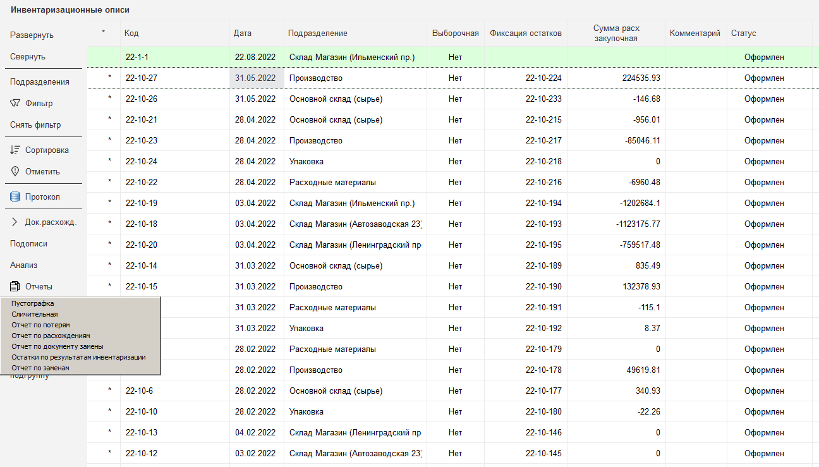Click the Сортировка label
This screenshot has width=819, height=467.
(x=47, y=150)
